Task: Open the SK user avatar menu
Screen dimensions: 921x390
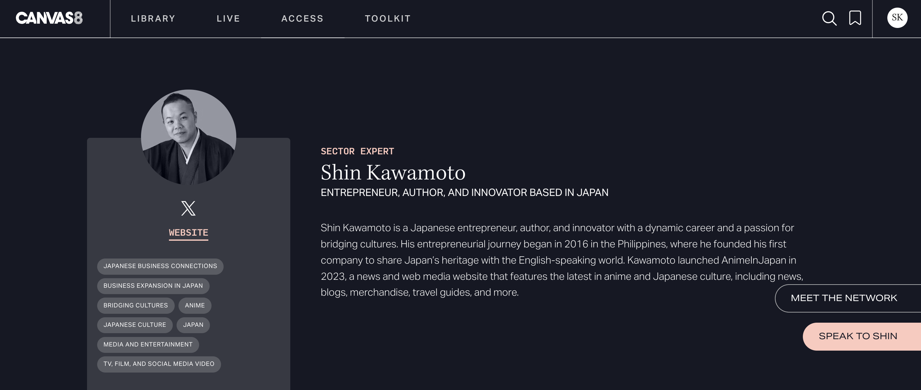Action: click(897, 17)
